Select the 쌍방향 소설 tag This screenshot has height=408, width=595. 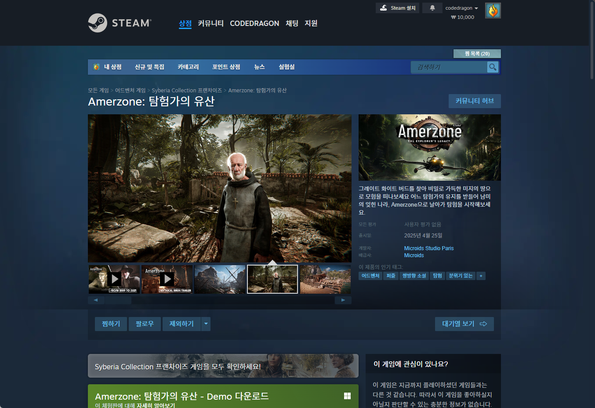414,276
